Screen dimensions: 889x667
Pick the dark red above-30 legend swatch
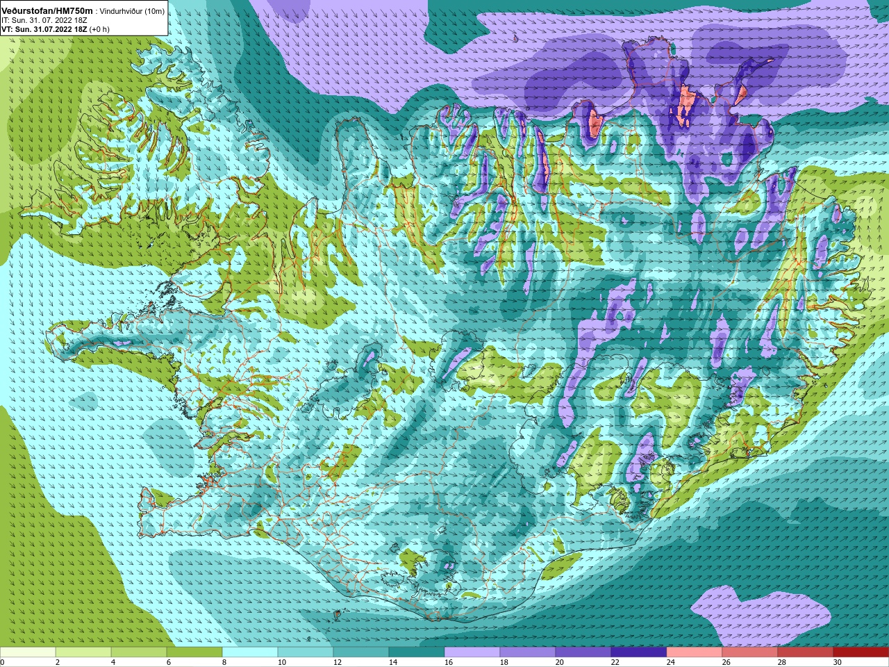(861, 652)
